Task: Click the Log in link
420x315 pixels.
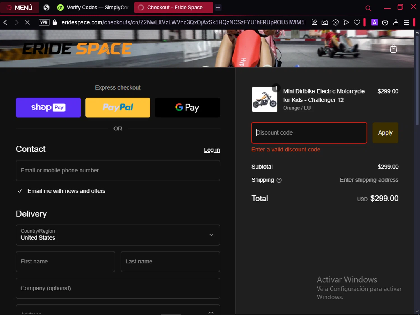Action: click(212, 150)
